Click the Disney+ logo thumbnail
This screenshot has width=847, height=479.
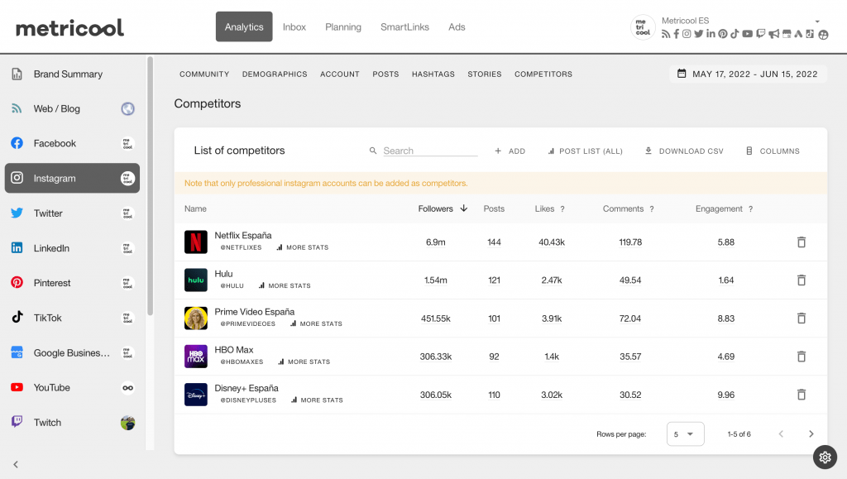195,395
